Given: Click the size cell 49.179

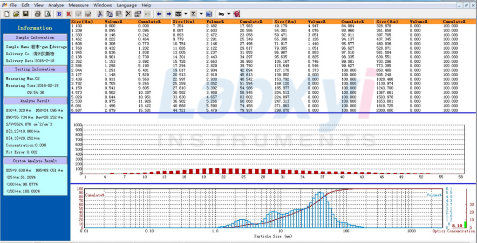Looking at the screenshot, I should (281, 26).
